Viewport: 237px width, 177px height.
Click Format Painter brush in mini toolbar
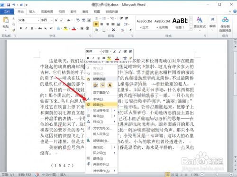(130, 58)
